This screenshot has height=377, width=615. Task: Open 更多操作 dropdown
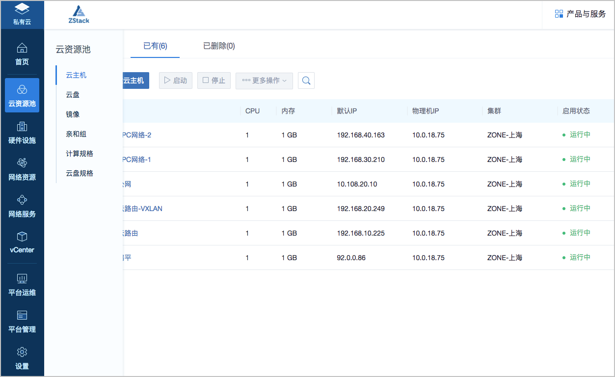[264, 81]
